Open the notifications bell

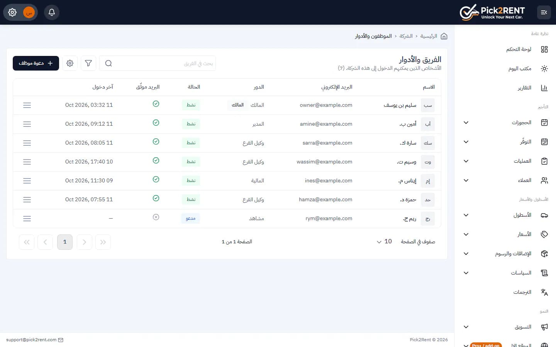coord(52,12)
